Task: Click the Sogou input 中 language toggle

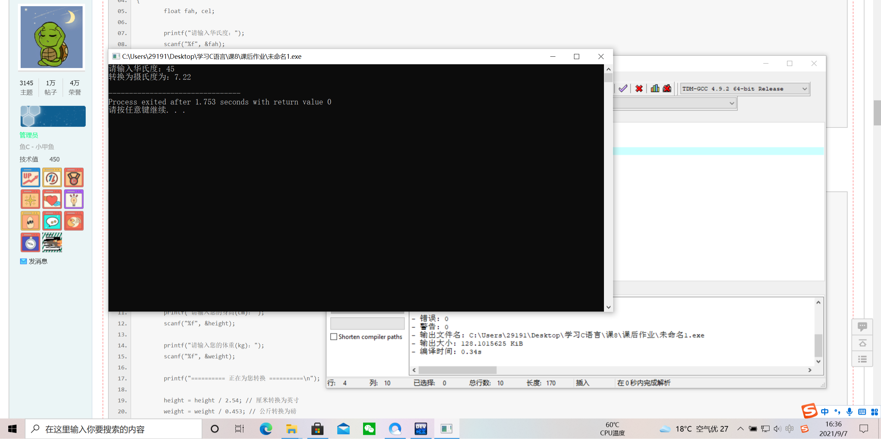Action: 825,411
